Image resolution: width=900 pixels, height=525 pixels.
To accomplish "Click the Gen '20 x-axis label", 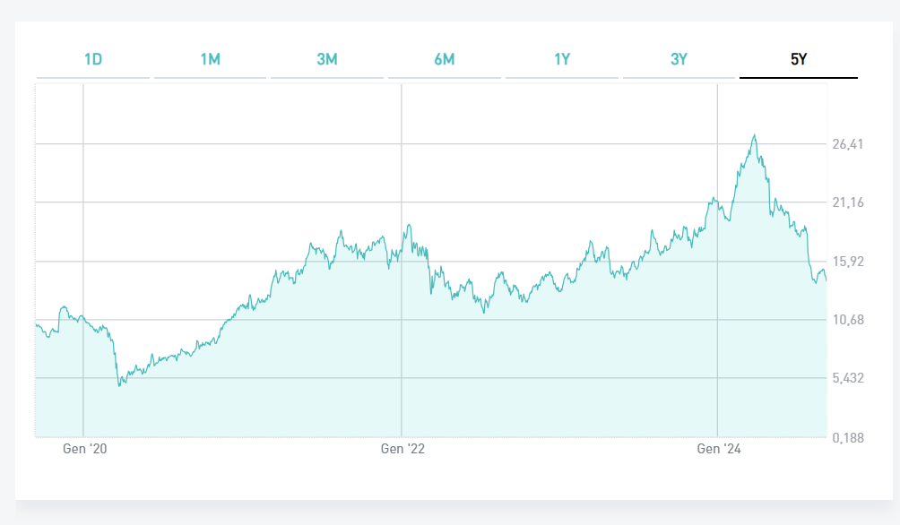I will point(85,449).
